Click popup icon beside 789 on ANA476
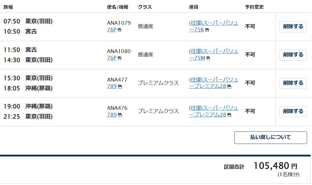Viewport: 312px width, 185px height. 120,115
